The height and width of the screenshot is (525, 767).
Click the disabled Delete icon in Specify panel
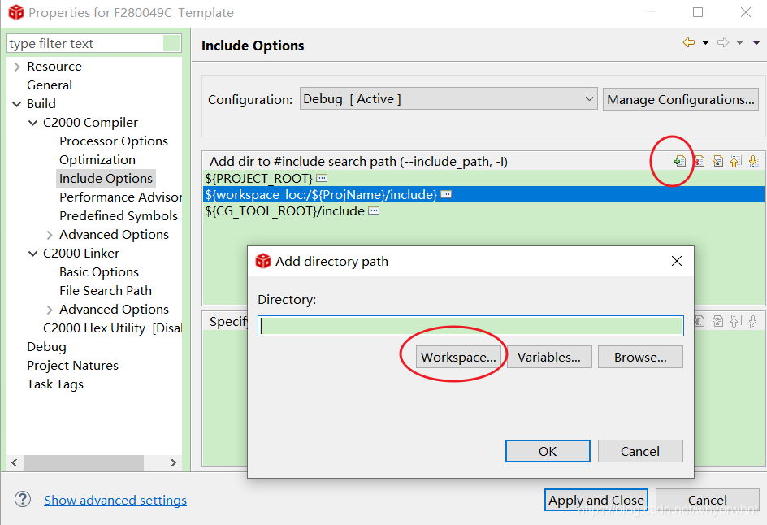700,322
